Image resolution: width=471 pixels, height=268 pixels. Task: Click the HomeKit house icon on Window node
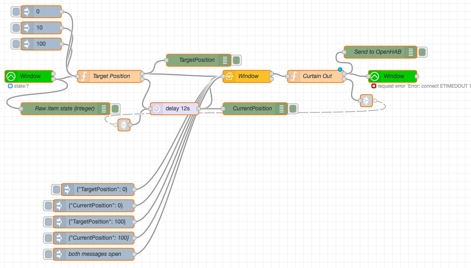click(x=229, y=76)
